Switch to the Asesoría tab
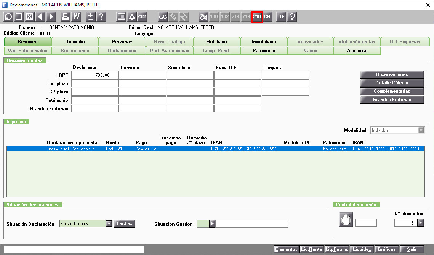The height and width of the screenshot is (255, 434). (x=357, y=51)
